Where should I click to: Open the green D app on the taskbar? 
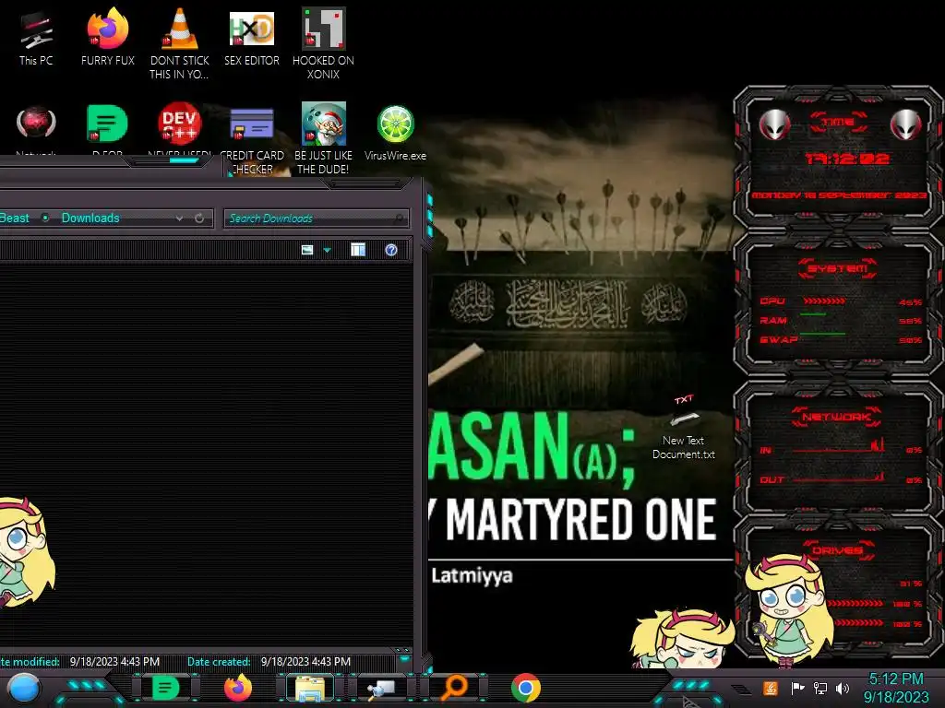point(166,688)
